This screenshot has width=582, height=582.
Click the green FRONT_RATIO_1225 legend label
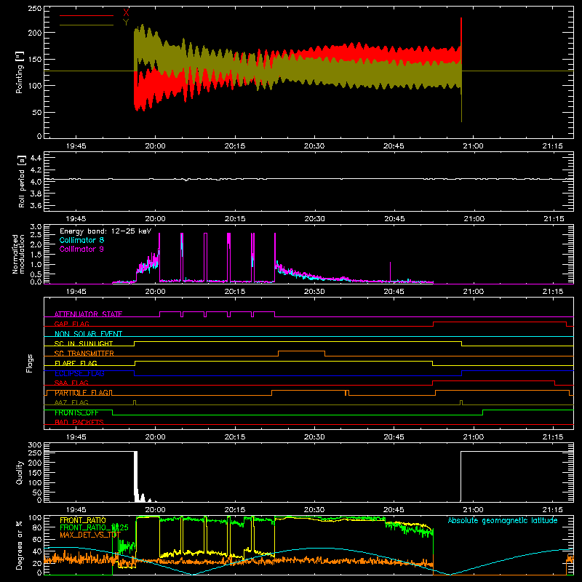[94, 527]
